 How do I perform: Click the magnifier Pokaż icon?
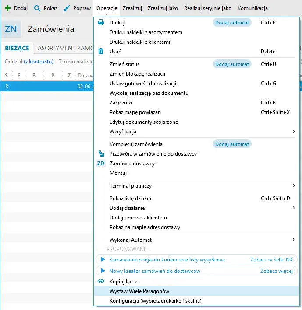click(37, 8)
